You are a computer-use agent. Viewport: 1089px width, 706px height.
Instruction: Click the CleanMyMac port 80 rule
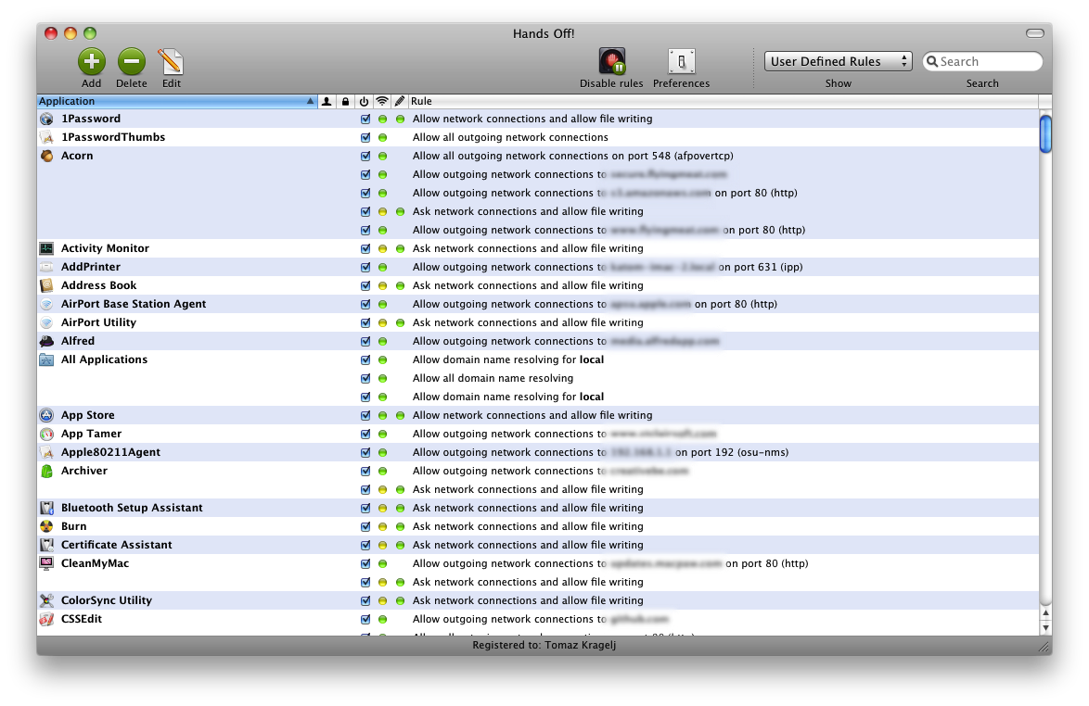click(x=610, y=563)
